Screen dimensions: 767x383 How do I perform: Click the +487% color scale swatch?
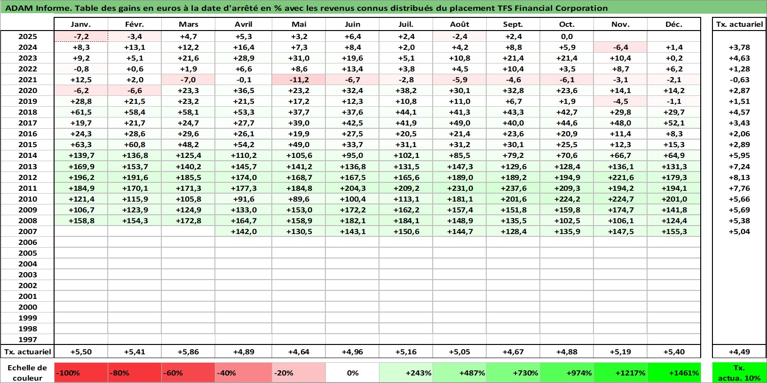tap(459, 372)
